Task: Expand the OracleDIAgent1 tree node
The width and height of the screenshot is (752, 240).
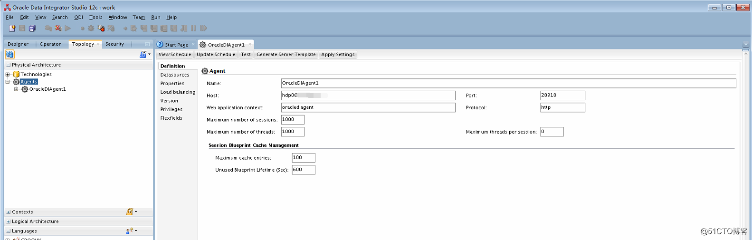Action: coord(16,89)
